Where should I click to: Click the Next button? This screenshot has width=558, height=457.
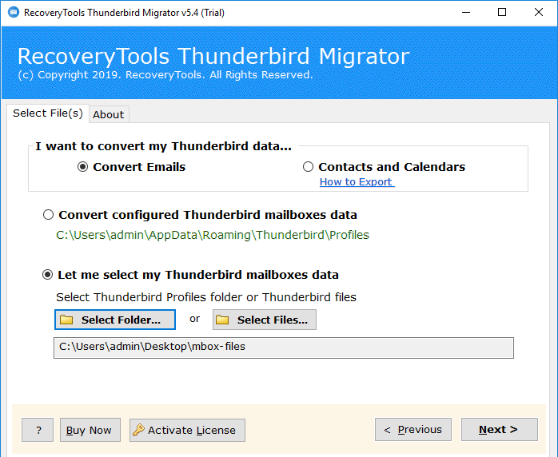point(500,430)
